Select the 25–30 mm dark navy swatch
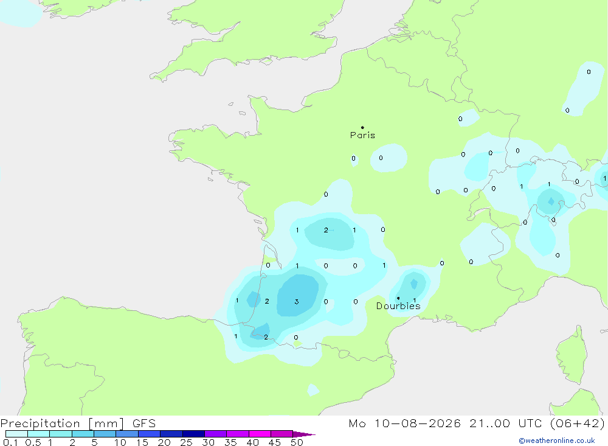Viewport: 608px width, 446px height. click(193, 434)
